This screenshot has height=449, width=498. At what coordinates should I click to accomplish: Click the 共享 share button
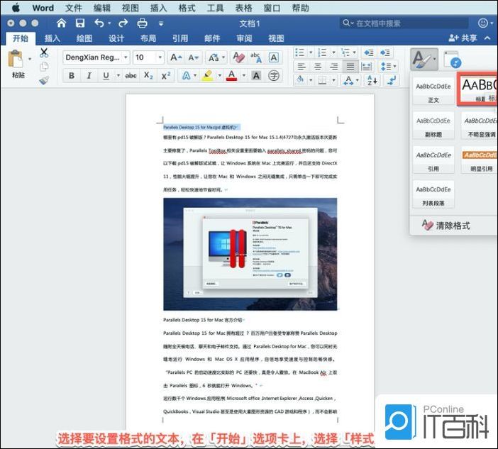[463, 38]
